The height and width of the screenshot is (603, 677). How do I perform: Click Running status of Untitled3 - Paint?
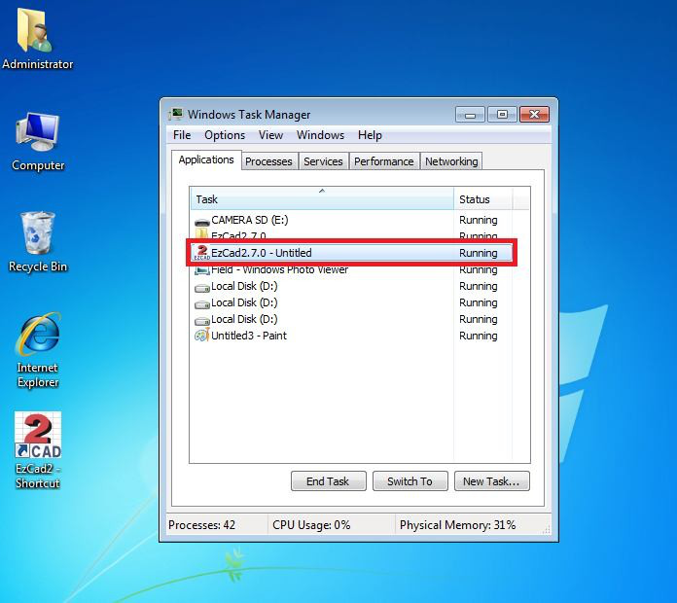478,336
